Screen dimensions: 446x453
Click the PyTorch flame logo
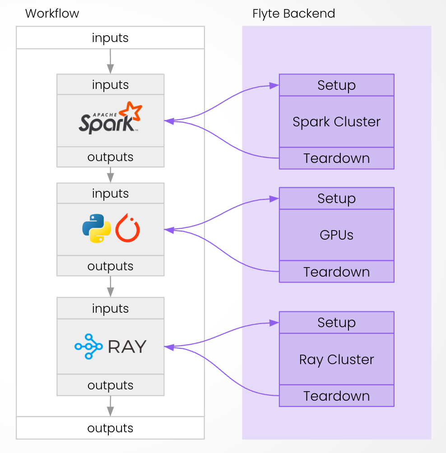click(x=127, y=228)
